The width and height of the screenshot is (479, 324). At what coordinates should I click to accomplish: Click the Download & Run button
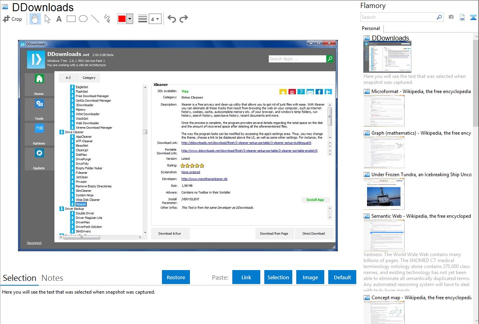(170, 234)
